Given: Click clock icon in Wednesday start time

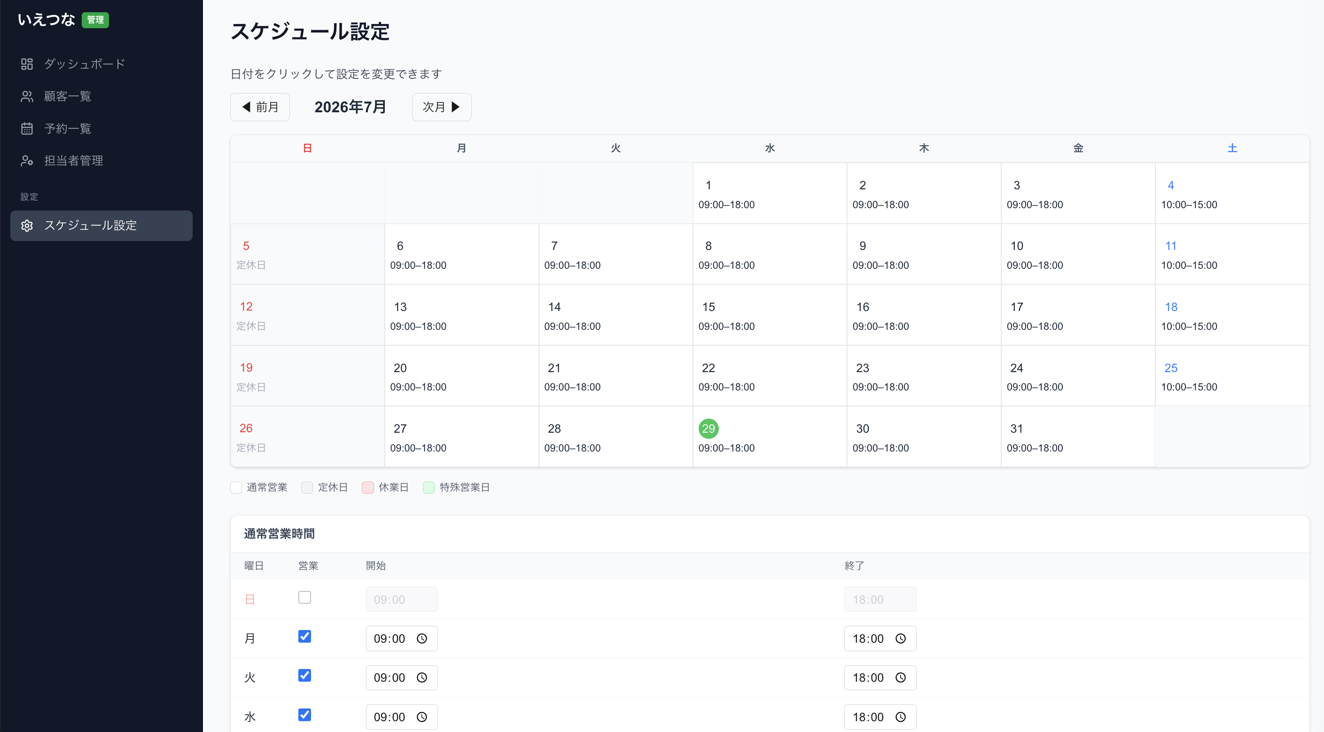Looking at the screenshot, I should pos(422,717).
